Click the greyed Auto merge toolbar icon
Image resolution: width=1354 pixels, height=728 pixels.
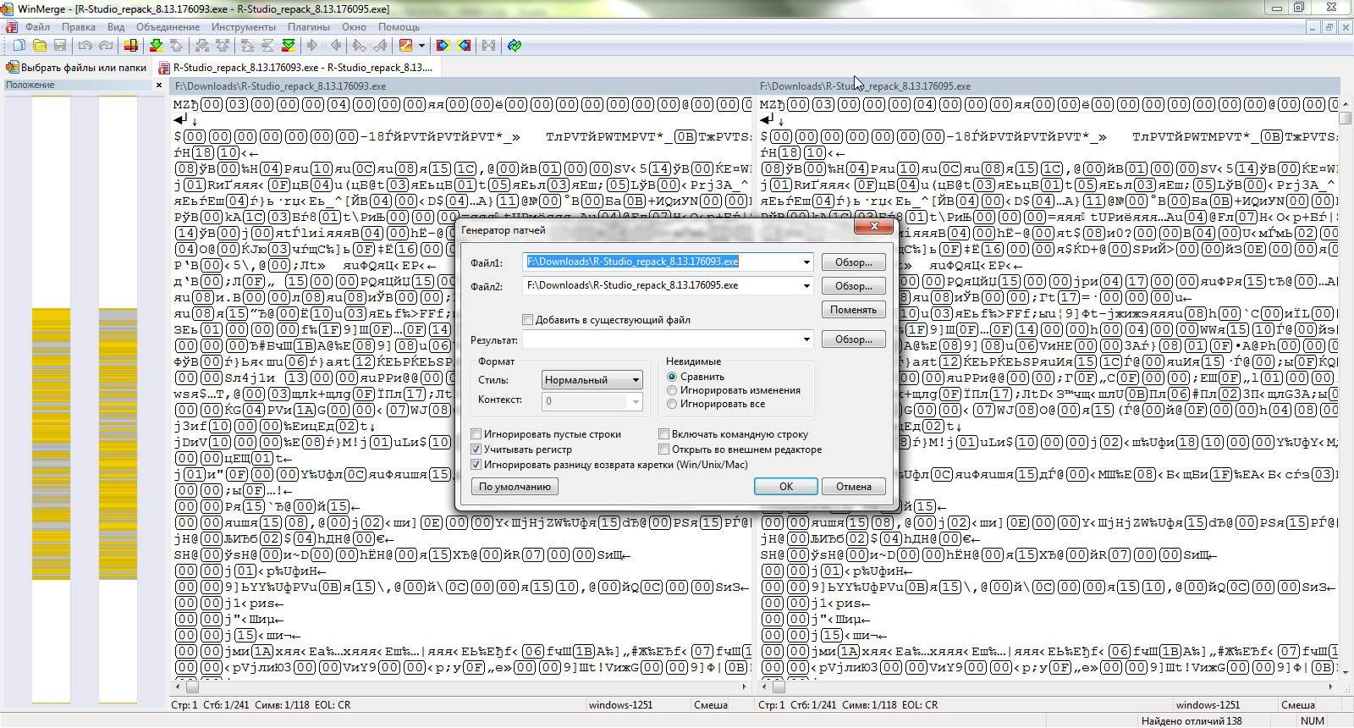[488, 46]
